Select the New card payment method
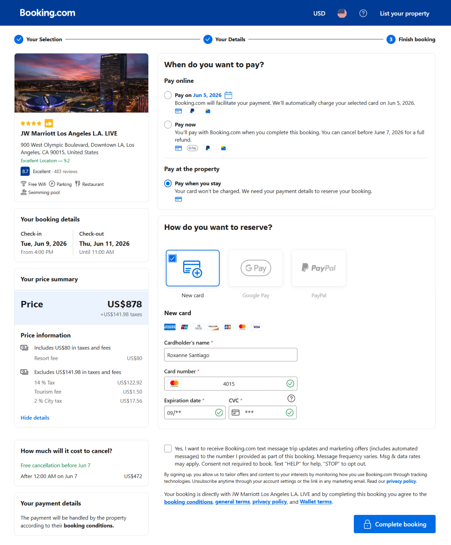The width and height of the screenshot is (451, 545). [x=193, y=268]
